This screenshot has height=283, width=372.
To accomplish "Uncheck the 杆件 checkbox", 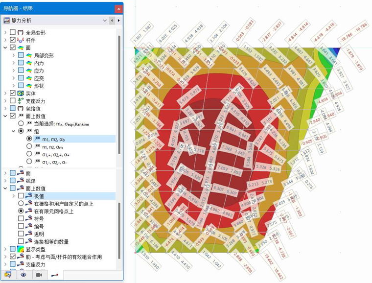I will (13, 40).
